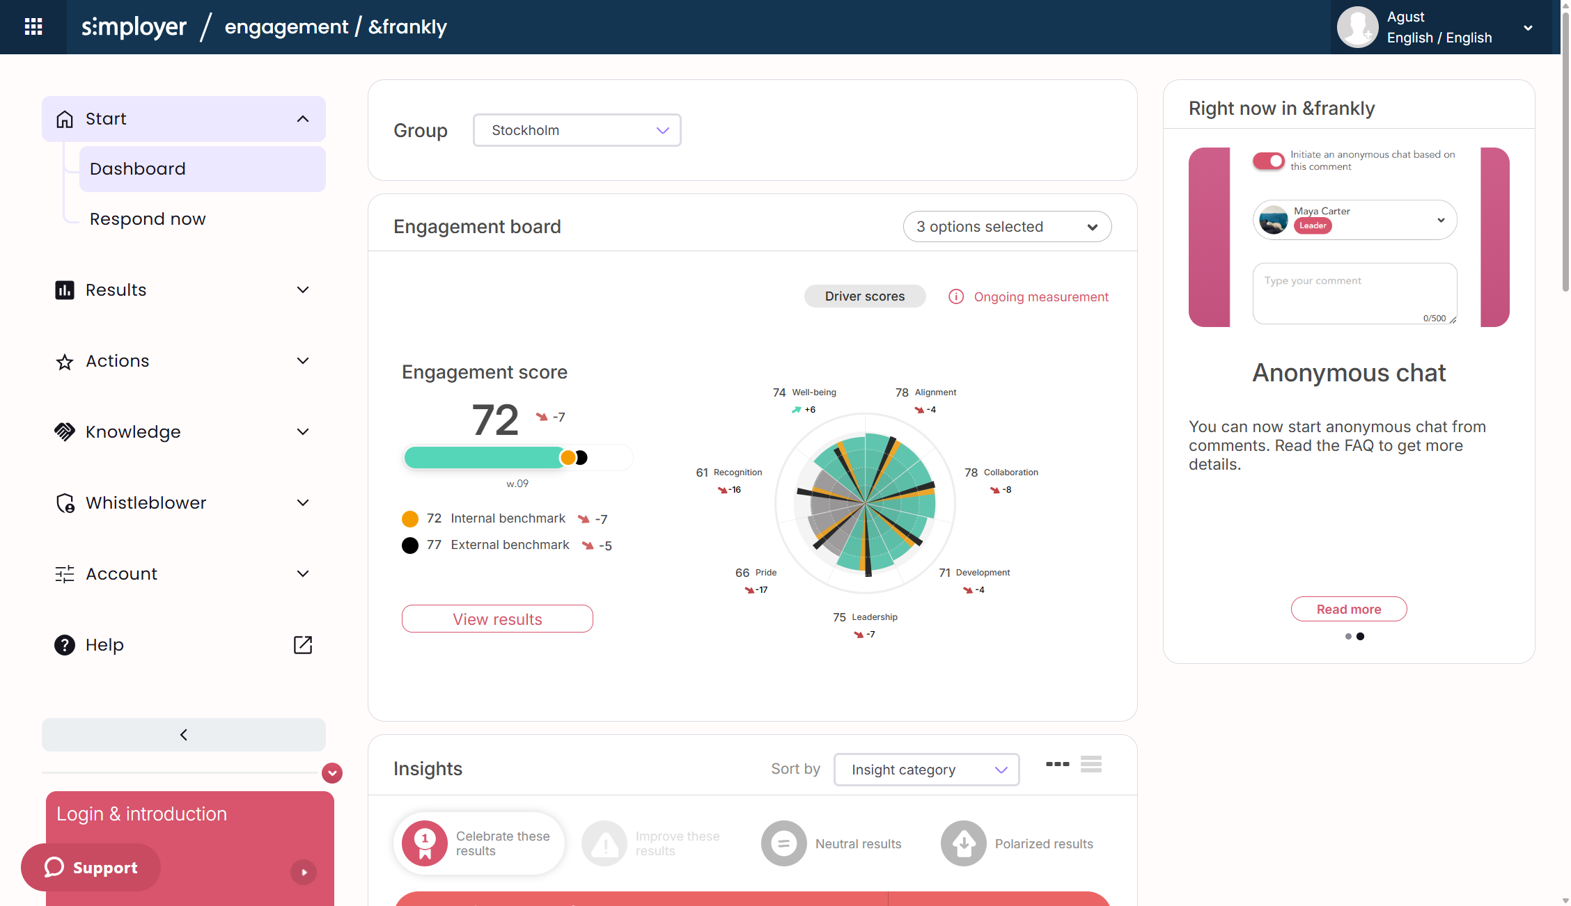1571x906 pixels.
Task: Click the Ongoing measurement link
Action: click(1041, 297)
